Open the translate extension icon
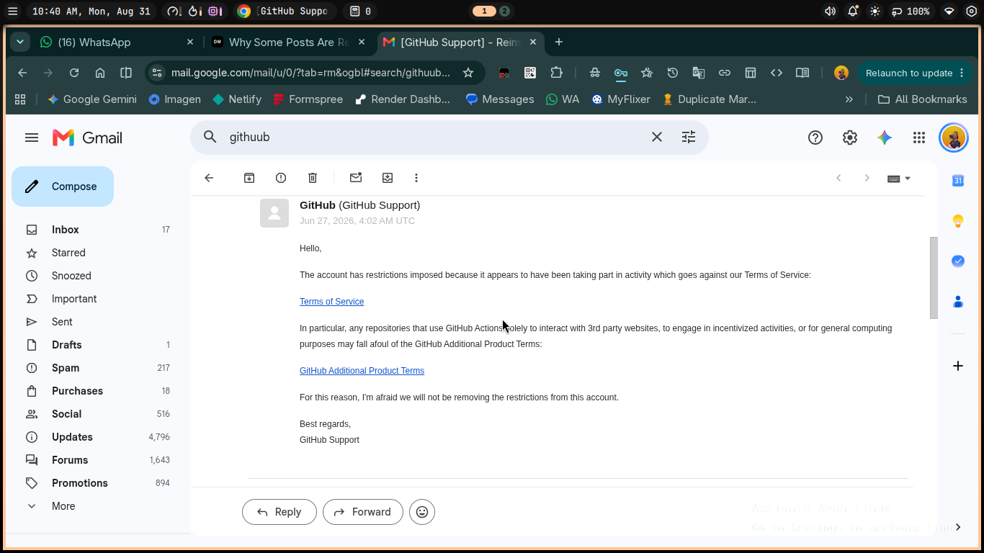984x553 pixels. (699, 73)
